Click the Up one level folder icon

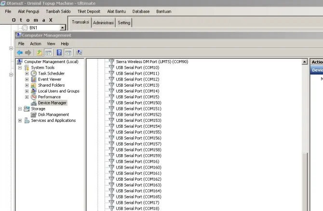40,53
